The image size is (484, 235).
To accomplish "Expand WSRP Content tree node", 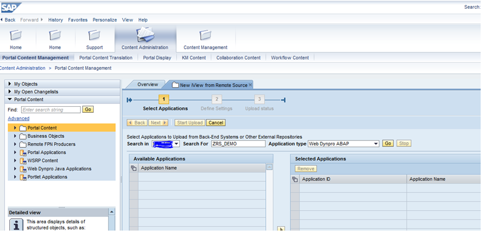I will point(15,160).
